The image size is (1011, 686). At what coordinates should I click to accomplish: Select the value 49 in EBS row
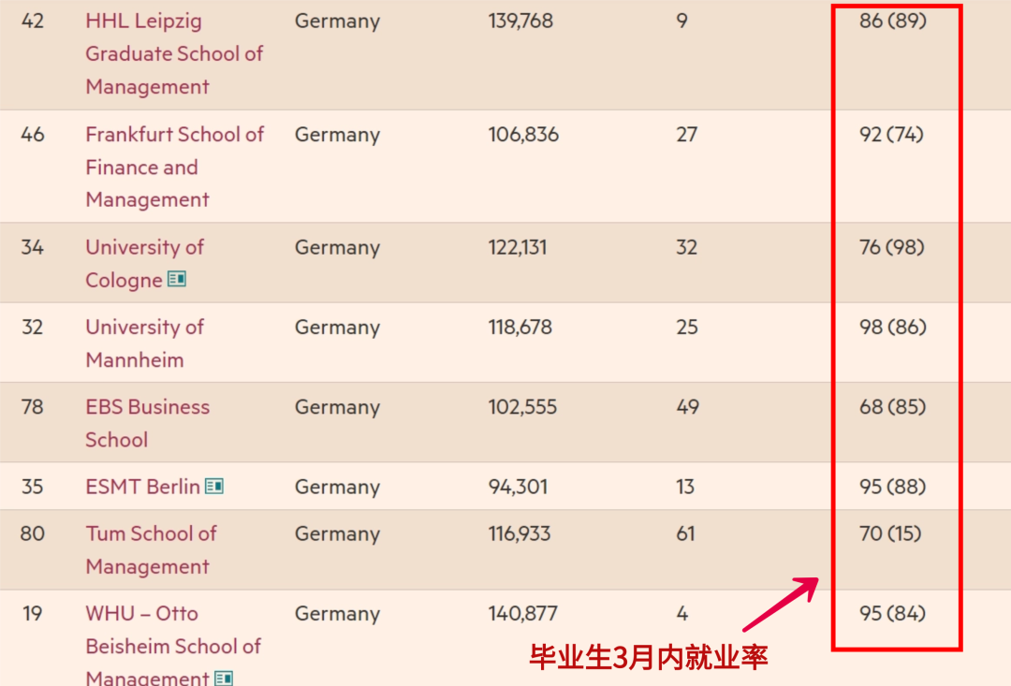click(x=687, y=407)
